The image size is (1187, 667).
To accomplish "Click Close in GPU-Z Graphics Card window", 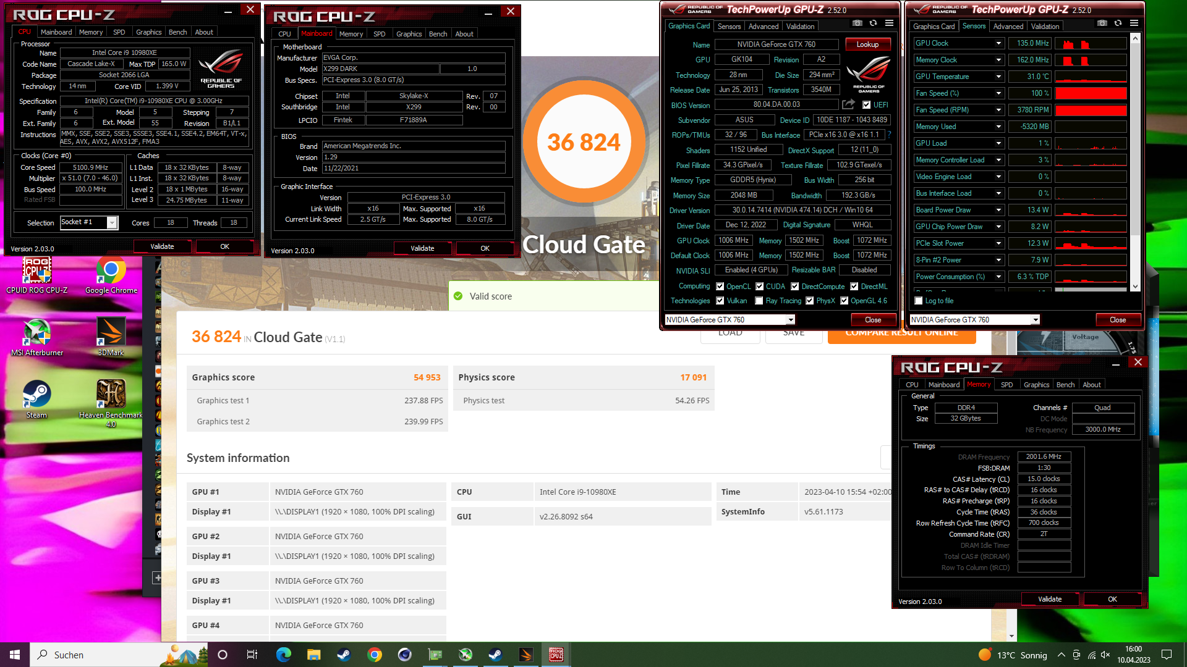I will pos(873,320).
